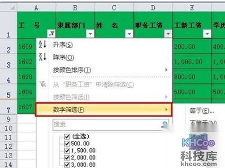The width and height of the screenshot is (225, 168).
Task: Open 按颜色筛选(I) menu item
Action: 104,97
